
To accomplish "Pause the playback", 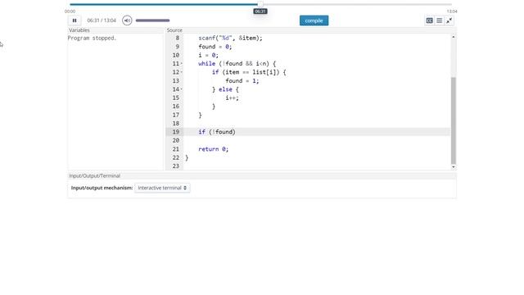I will click(x=75, y=20).
